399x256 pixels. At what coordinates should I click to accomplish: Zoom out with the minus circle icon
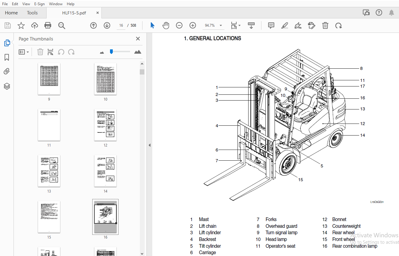pos(179,25)
